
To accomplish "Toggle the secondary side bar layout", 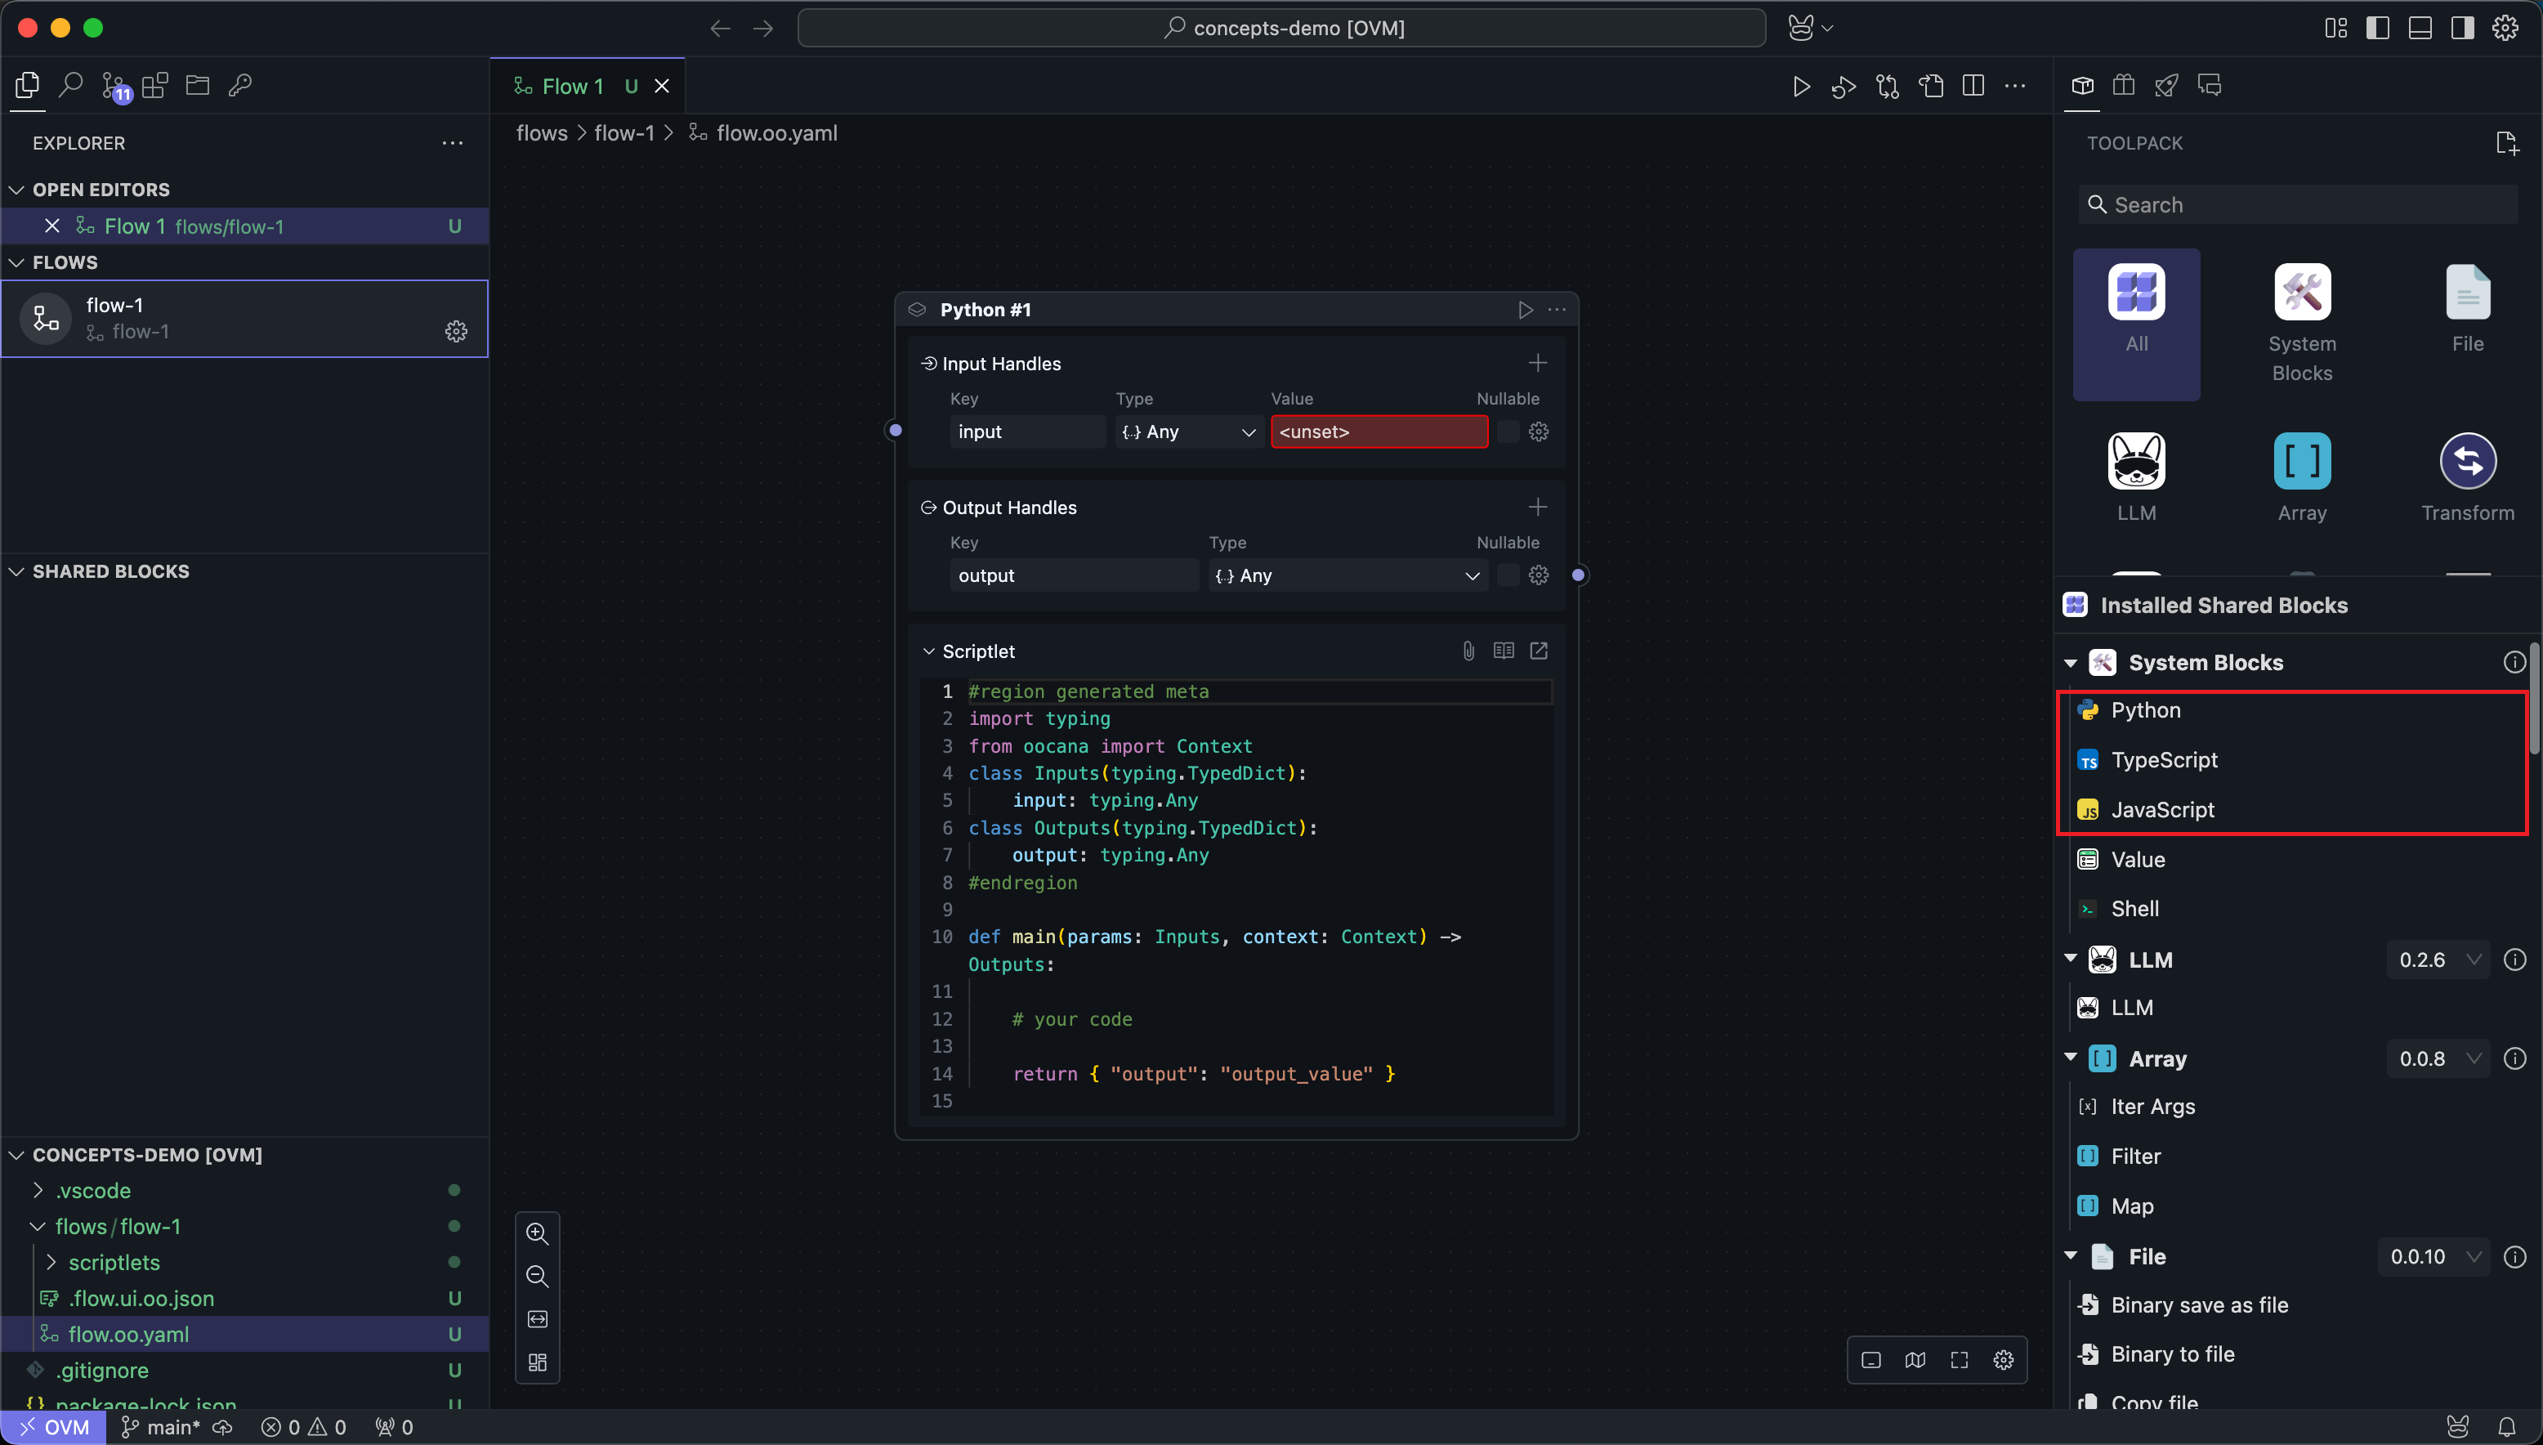I will coord(2461,28).
